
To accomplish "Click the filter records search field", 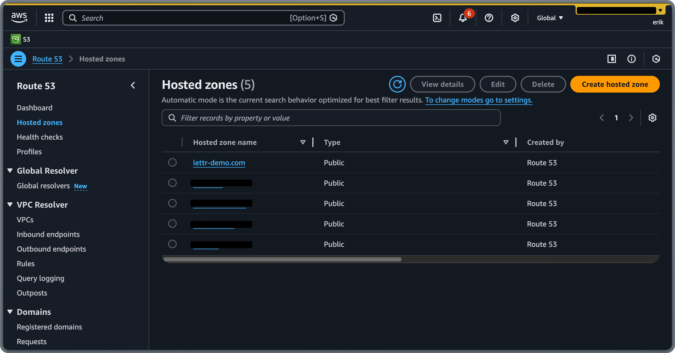I will (331, 118).
